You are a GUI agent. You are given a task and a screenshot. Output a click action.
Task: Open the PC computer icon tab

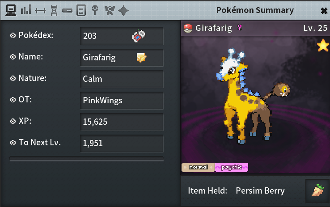click(11, 10)
